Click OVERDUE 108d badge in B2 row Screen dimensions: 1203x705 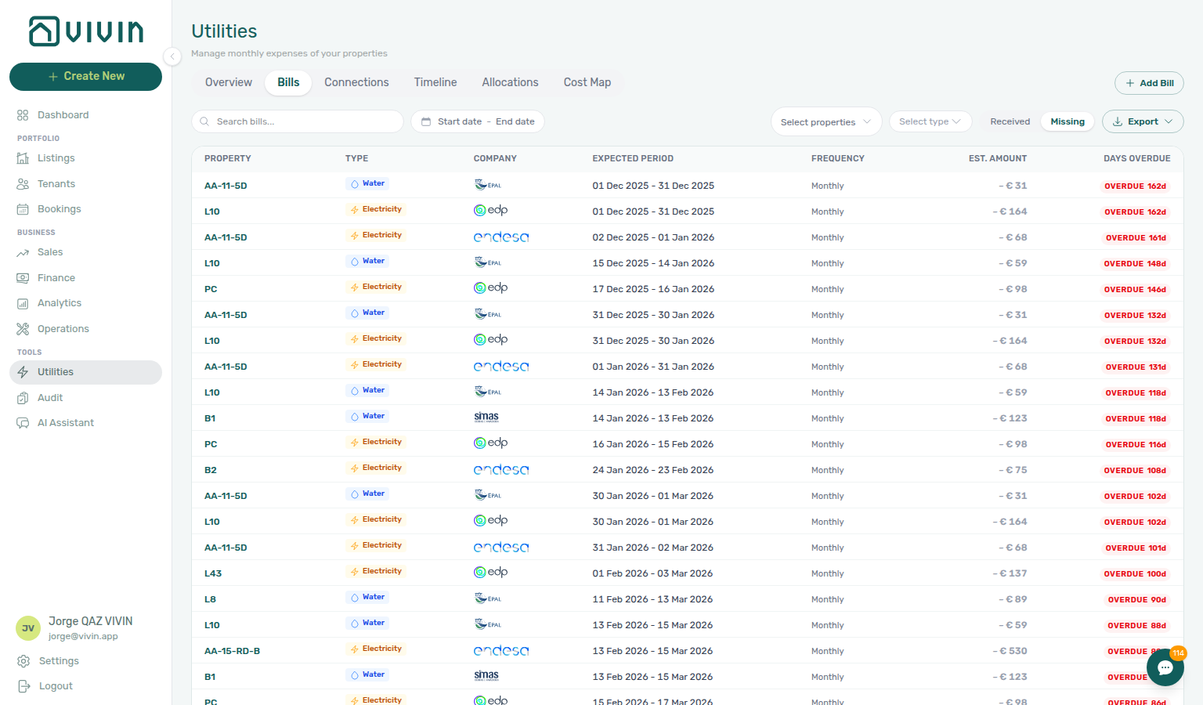click(1135, 471)
